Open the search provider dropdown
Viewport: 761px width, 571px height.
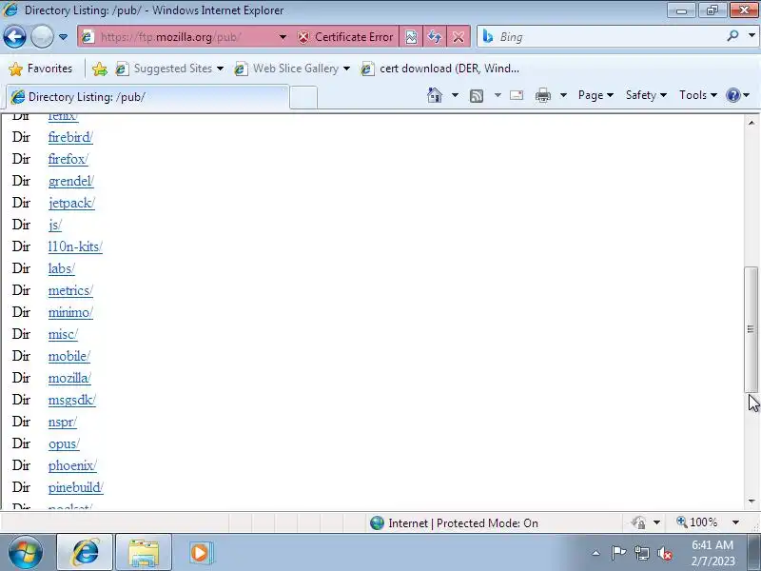coord(751,36)
